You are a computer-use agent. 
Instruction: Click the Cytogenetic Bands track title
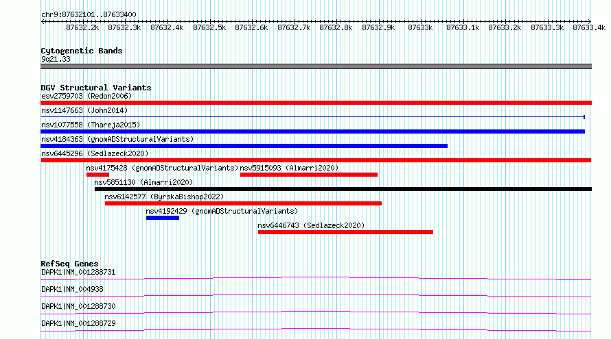click(x=82, y=51)
